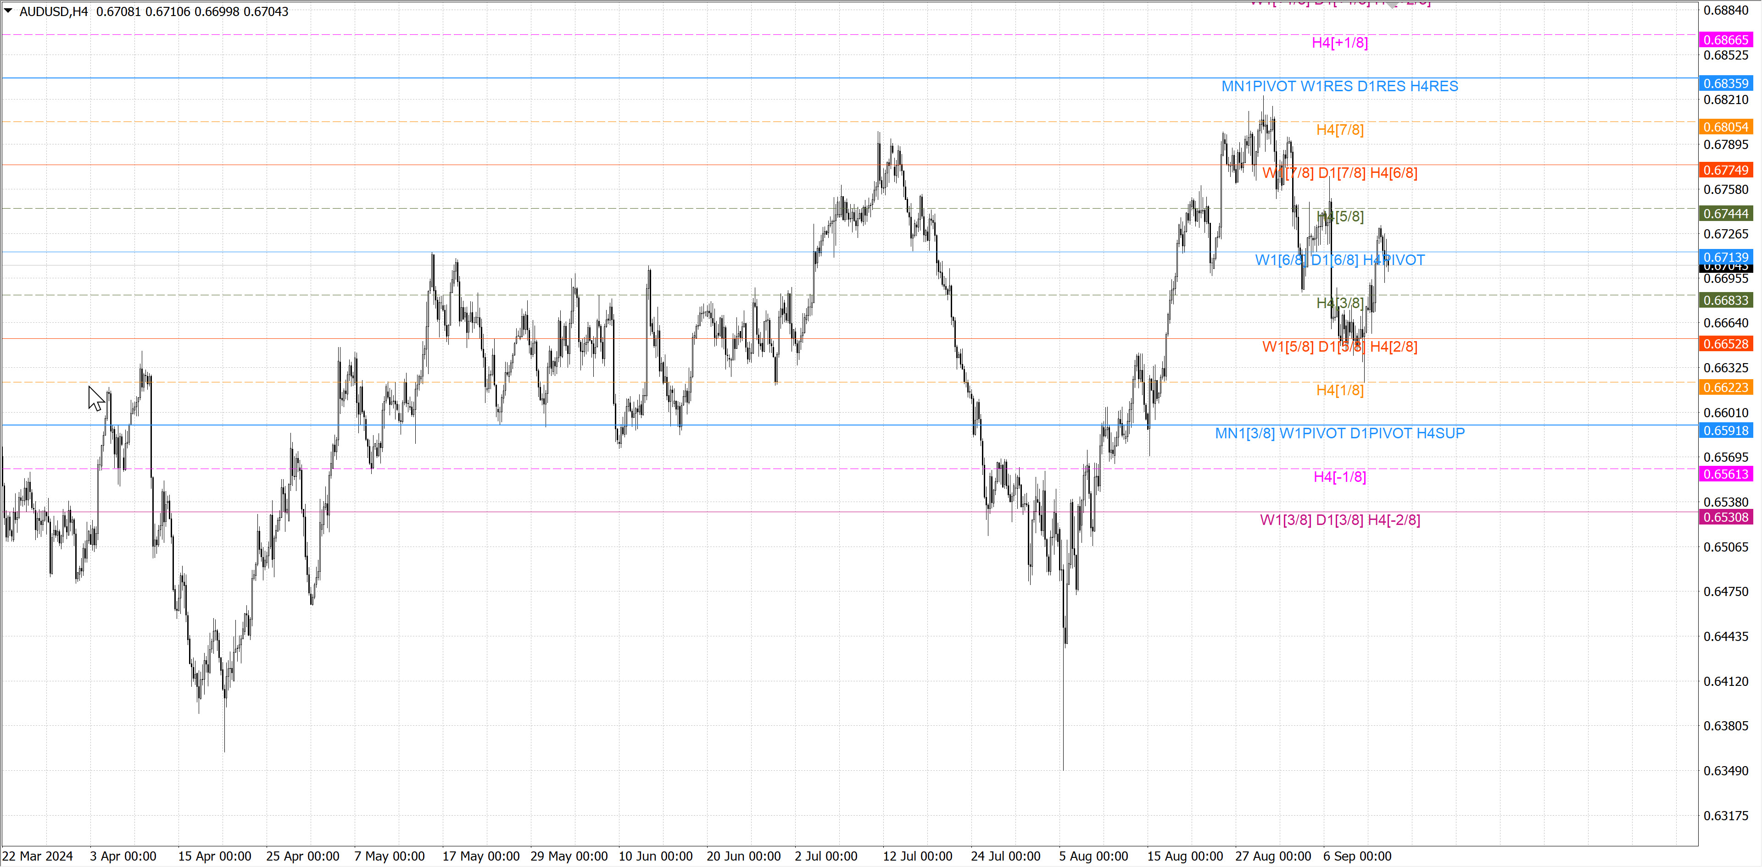The image size is (1762, 867).
Task: Click the 0.65918 blue price tag
Action: pos(1725,431)
